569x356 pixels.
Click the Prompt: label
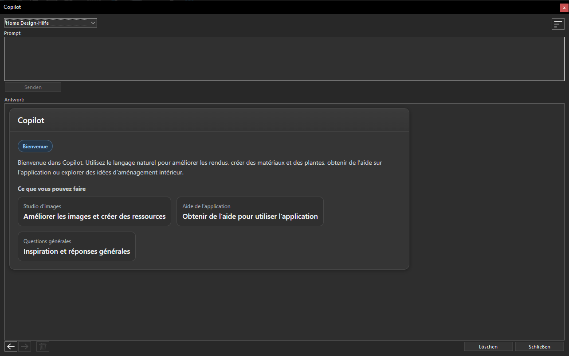tap(13, 33)
